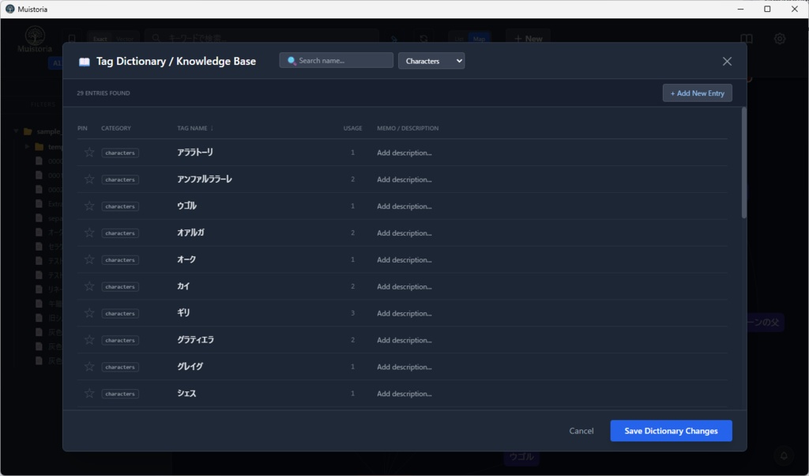Select the オアルガ tag name

pyautogui.click(x=190, y=232)
